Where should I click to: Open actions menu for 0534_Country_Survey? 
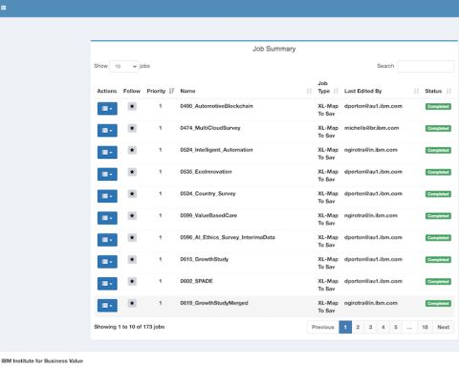(107, 196)
